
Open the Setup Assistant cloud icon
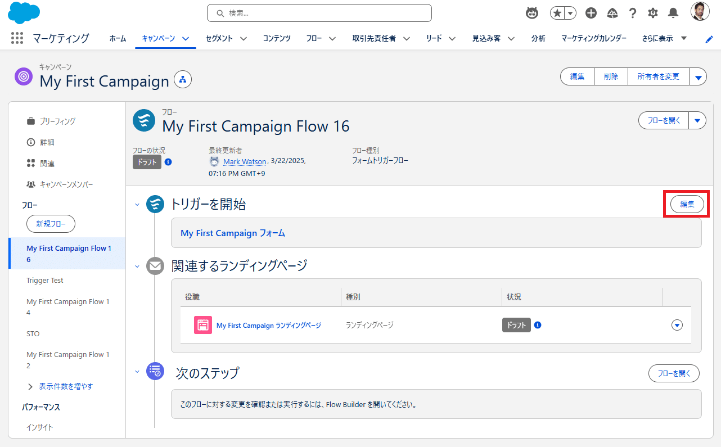[x=612, y=13]
